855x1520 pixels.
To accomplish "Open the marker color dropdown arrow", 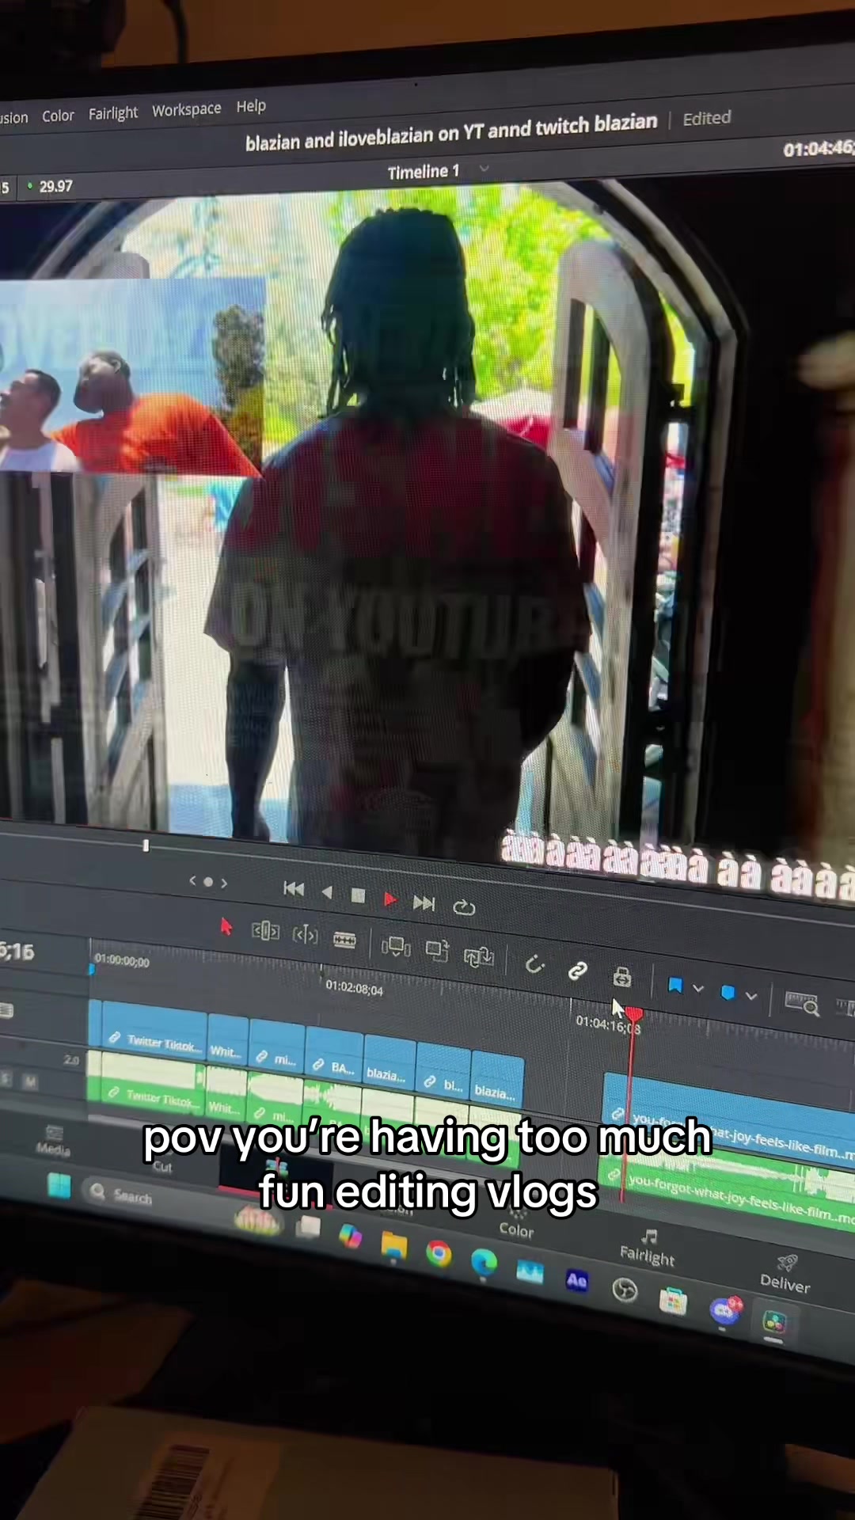I will (x=751, y=996).
